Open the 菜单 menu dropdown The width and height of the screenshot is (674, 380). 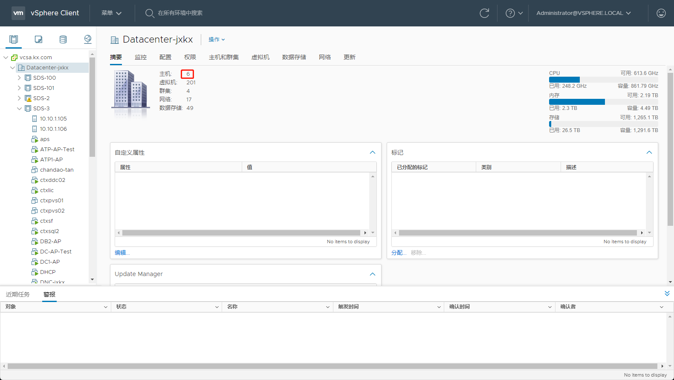point(111,13)
